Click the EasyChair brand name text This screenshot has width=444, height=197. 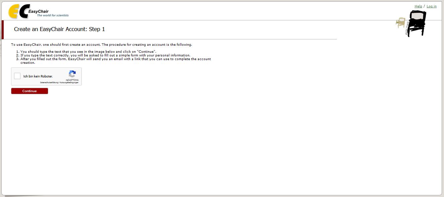click(38, 11)
